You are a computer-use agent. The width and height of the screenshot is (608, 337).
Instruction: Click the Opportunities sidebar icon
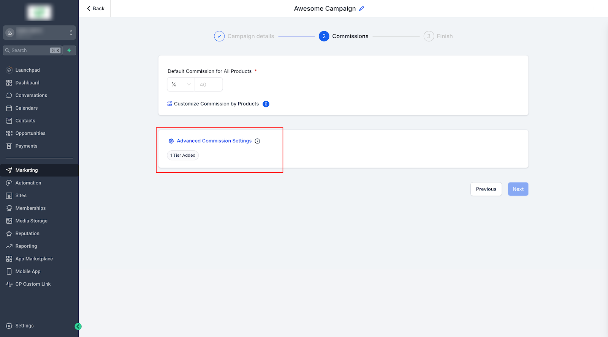9,133
